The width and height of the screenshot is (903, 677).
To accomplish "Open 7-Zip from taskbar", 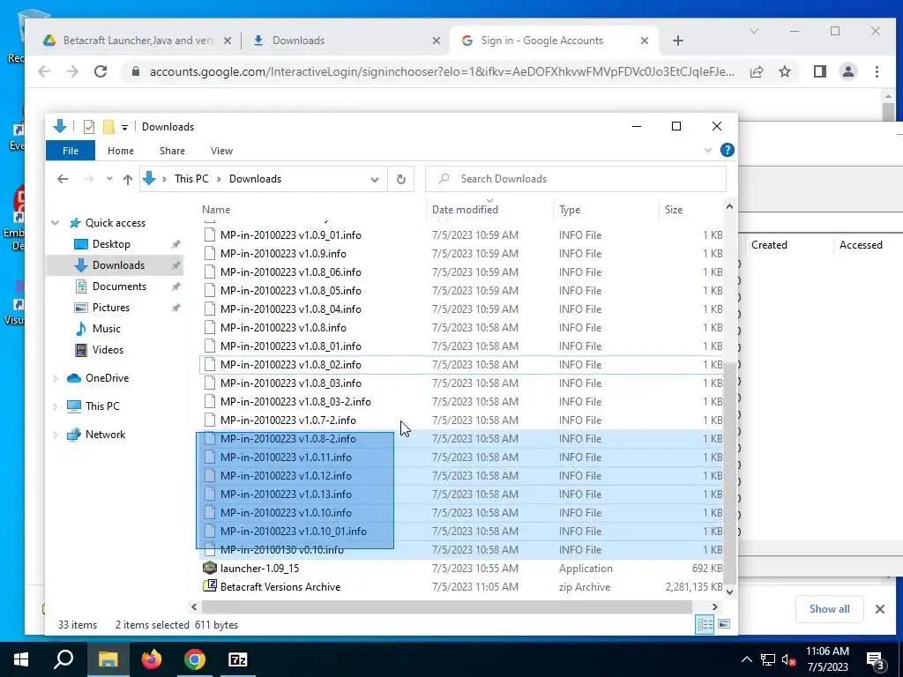I will [x=238, y=659].
